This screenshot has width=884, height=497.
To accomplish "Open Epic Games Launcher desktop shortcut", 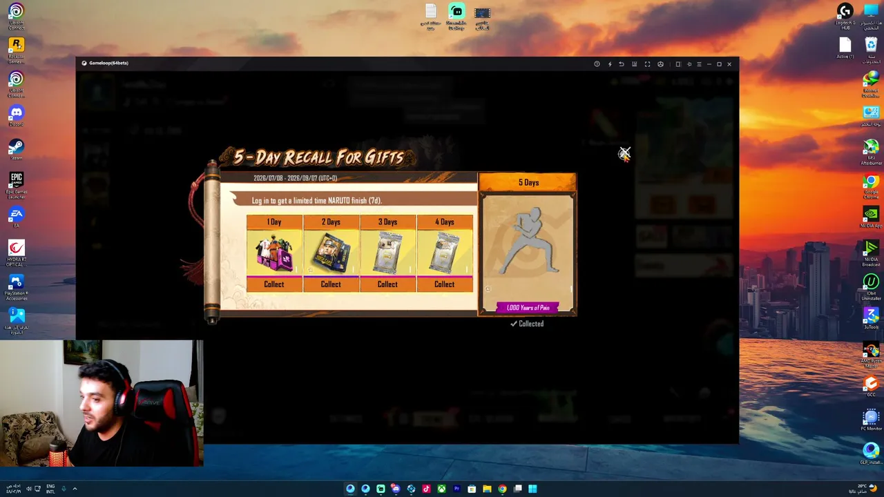I will (16, 185).
